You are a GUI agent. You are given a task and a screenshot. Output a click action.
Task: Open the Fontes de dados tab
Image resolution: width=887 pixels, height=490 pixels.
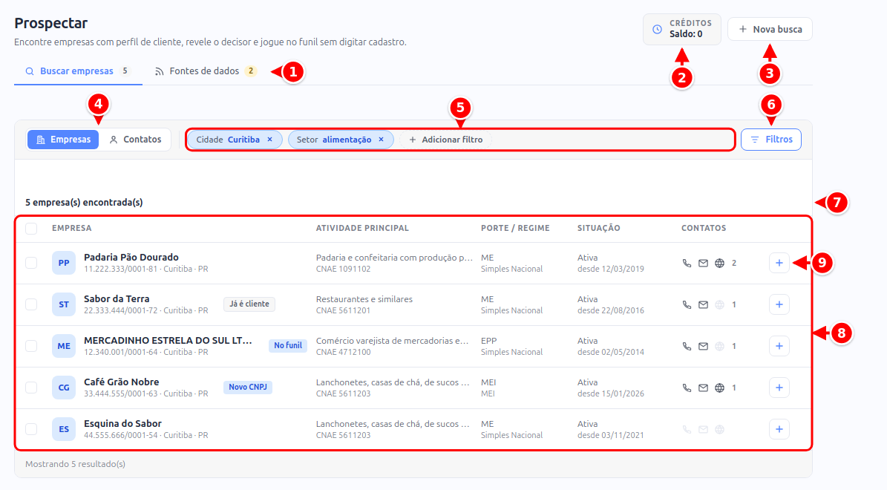(x=206, y=71)
